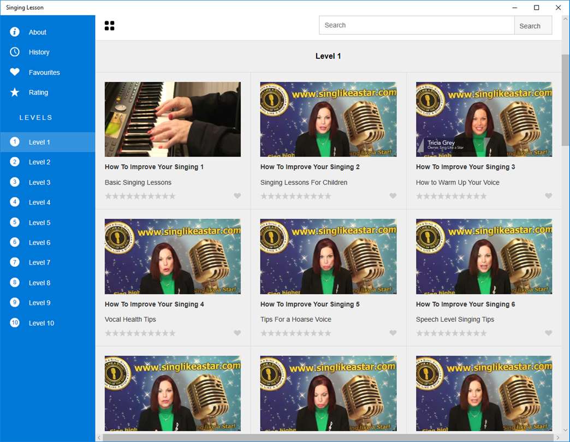
Task: Set star rating for Speech Level Singing Tips
Action: click(451, 333)
